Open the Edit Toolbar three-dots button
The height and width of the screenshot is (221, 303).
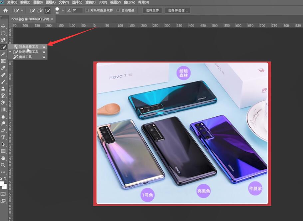pyautogui.click(x=3, y=172)
